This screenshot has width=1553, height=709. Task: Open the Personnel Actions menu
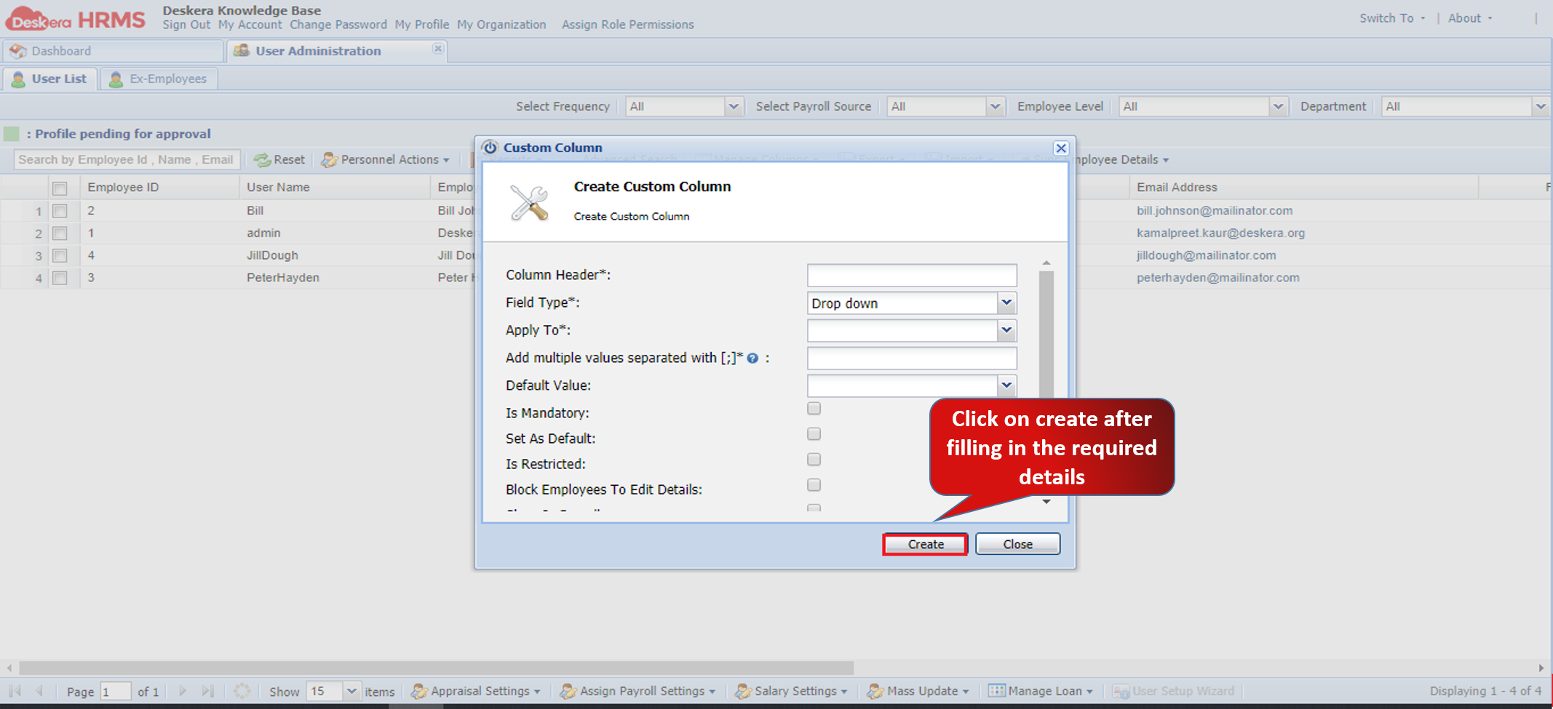(386, 160)
